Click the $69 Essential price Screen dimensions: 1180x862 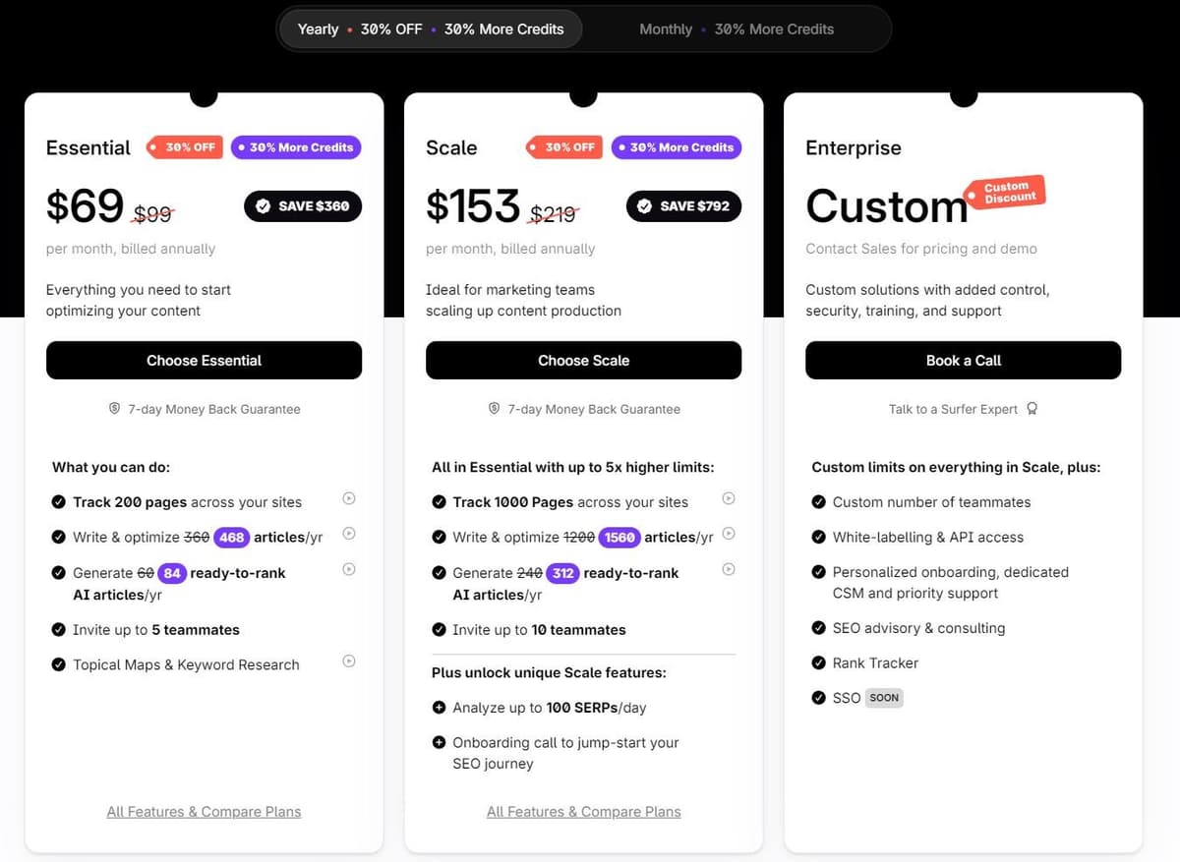point(86,206)
